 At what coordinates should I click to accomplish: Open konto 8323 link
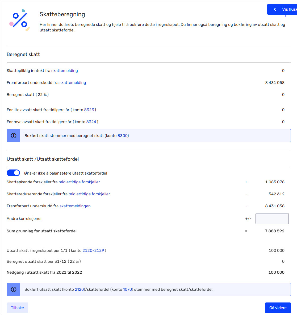pos(89,110)
